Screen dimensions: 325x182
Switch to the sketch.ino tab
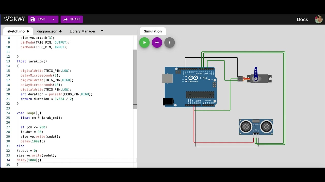(18, 31)
